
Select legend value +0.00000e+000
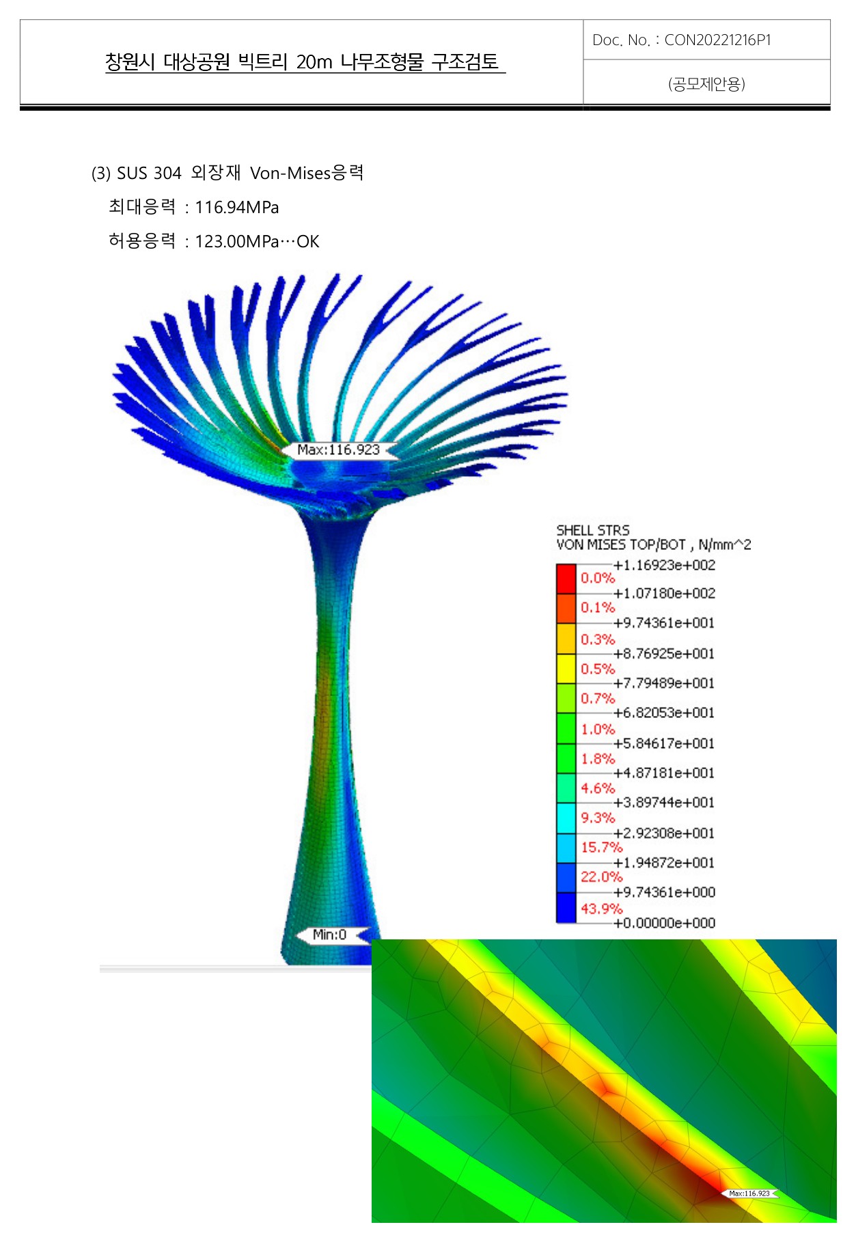[x=664, y=923]
